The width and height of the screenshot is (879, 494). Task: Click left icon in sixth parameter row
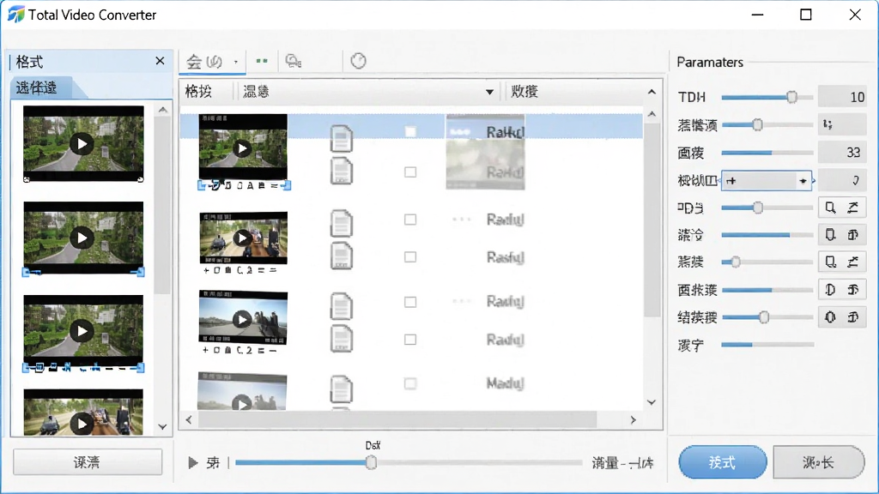pyautogui.click(x=830, y=235)
